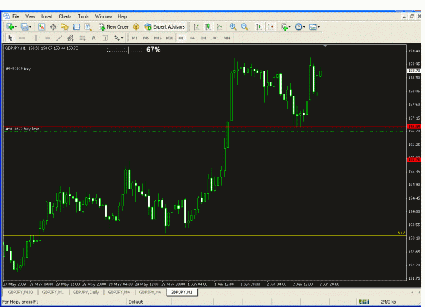The height and width of the screenshot is (307, 425).
Task: Switch chart to Line Chart mode
Action: (220, 26)
